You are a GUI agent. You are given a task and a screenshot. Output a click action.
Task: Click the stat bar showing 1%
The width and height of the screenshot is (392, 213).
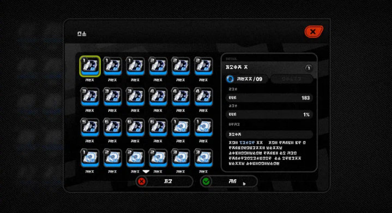point(269,115)
